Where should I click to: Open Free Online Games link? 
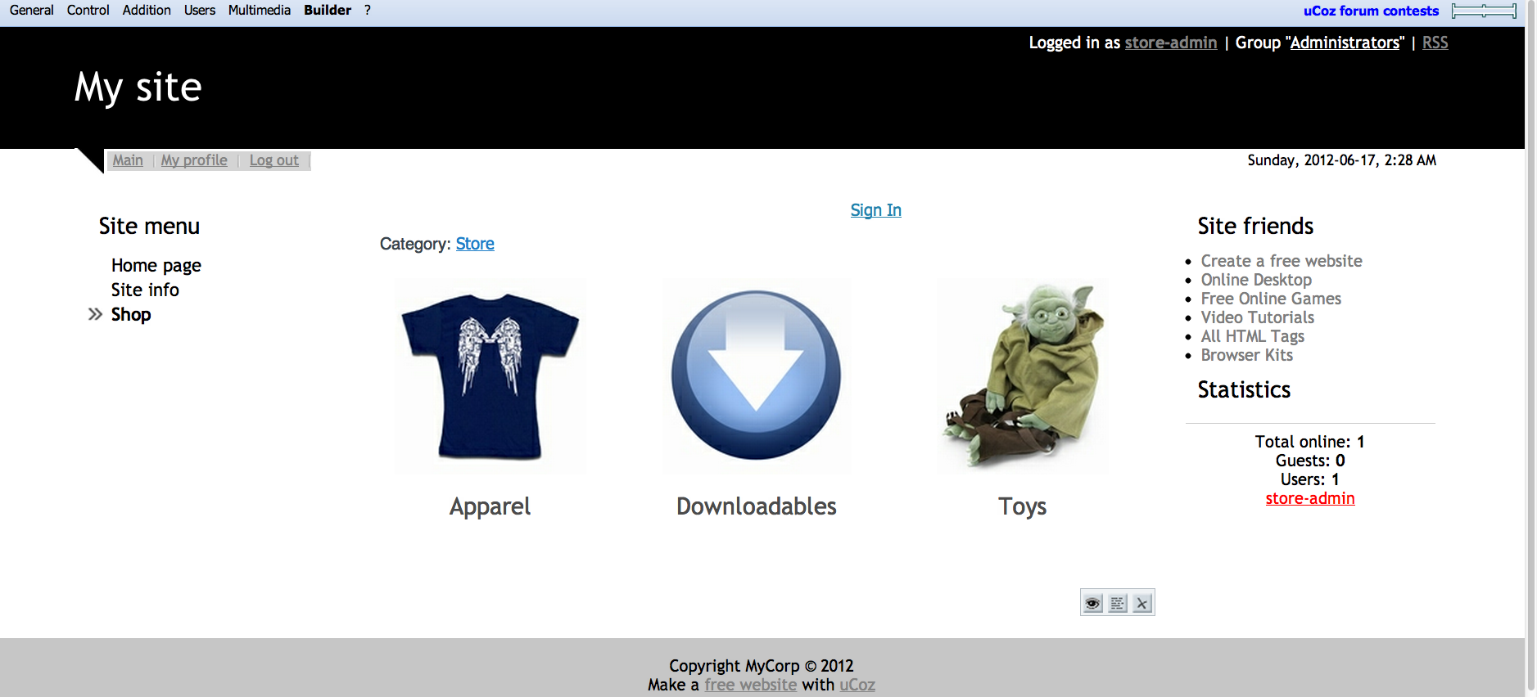click(1271, 299)
